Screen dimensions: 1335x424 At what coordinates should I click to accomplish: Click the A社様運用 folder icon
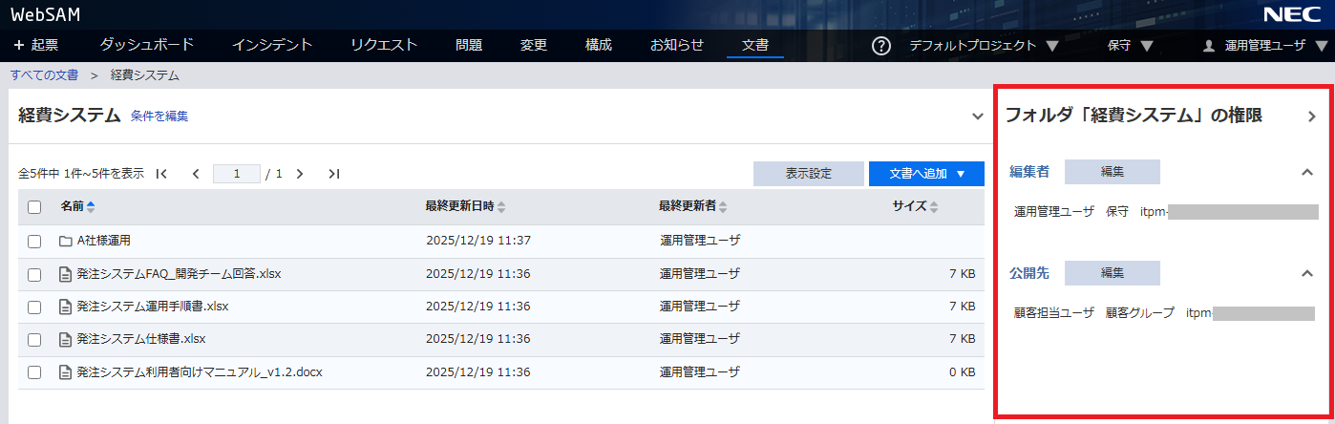tap(66, 241)
